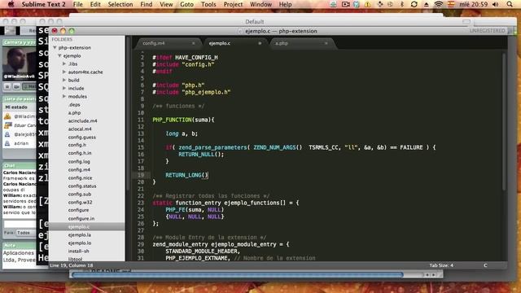Open the Help menu
Image resolution: width=521 pixels, height=293 pixels.
285,4
